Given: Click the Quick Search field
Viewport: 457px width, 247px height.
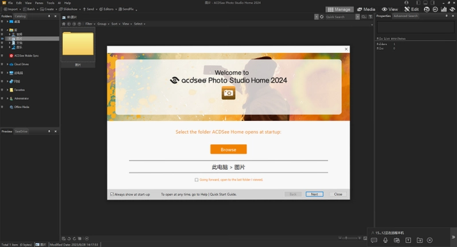Looking at the screenshot, I should pos(340,17).
